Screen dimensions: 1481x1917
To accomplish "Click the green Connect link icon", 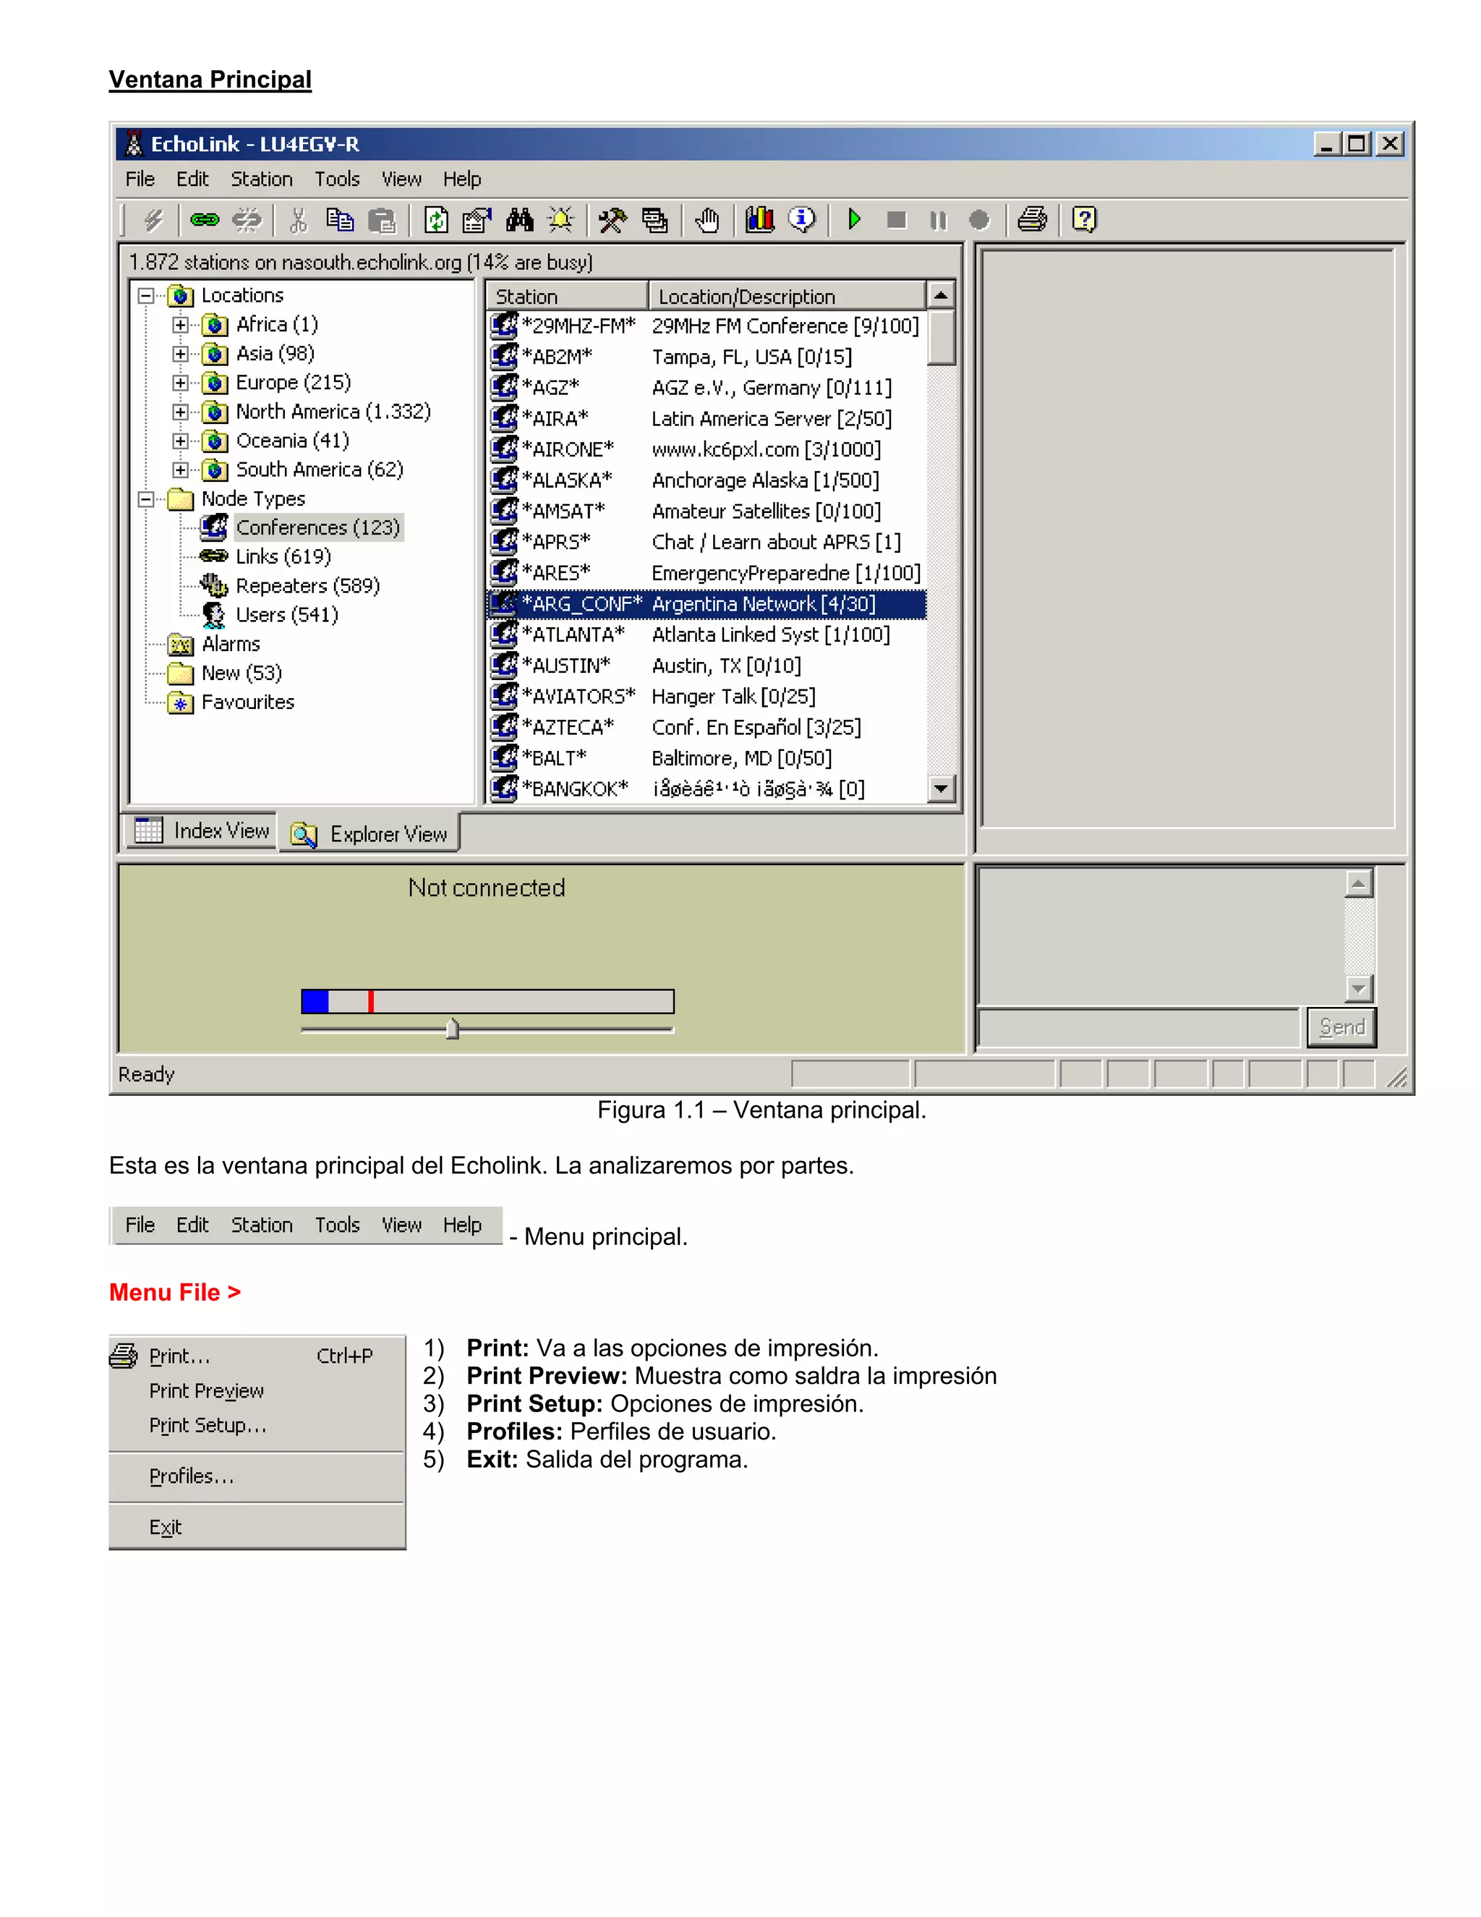I will point(205,219).
